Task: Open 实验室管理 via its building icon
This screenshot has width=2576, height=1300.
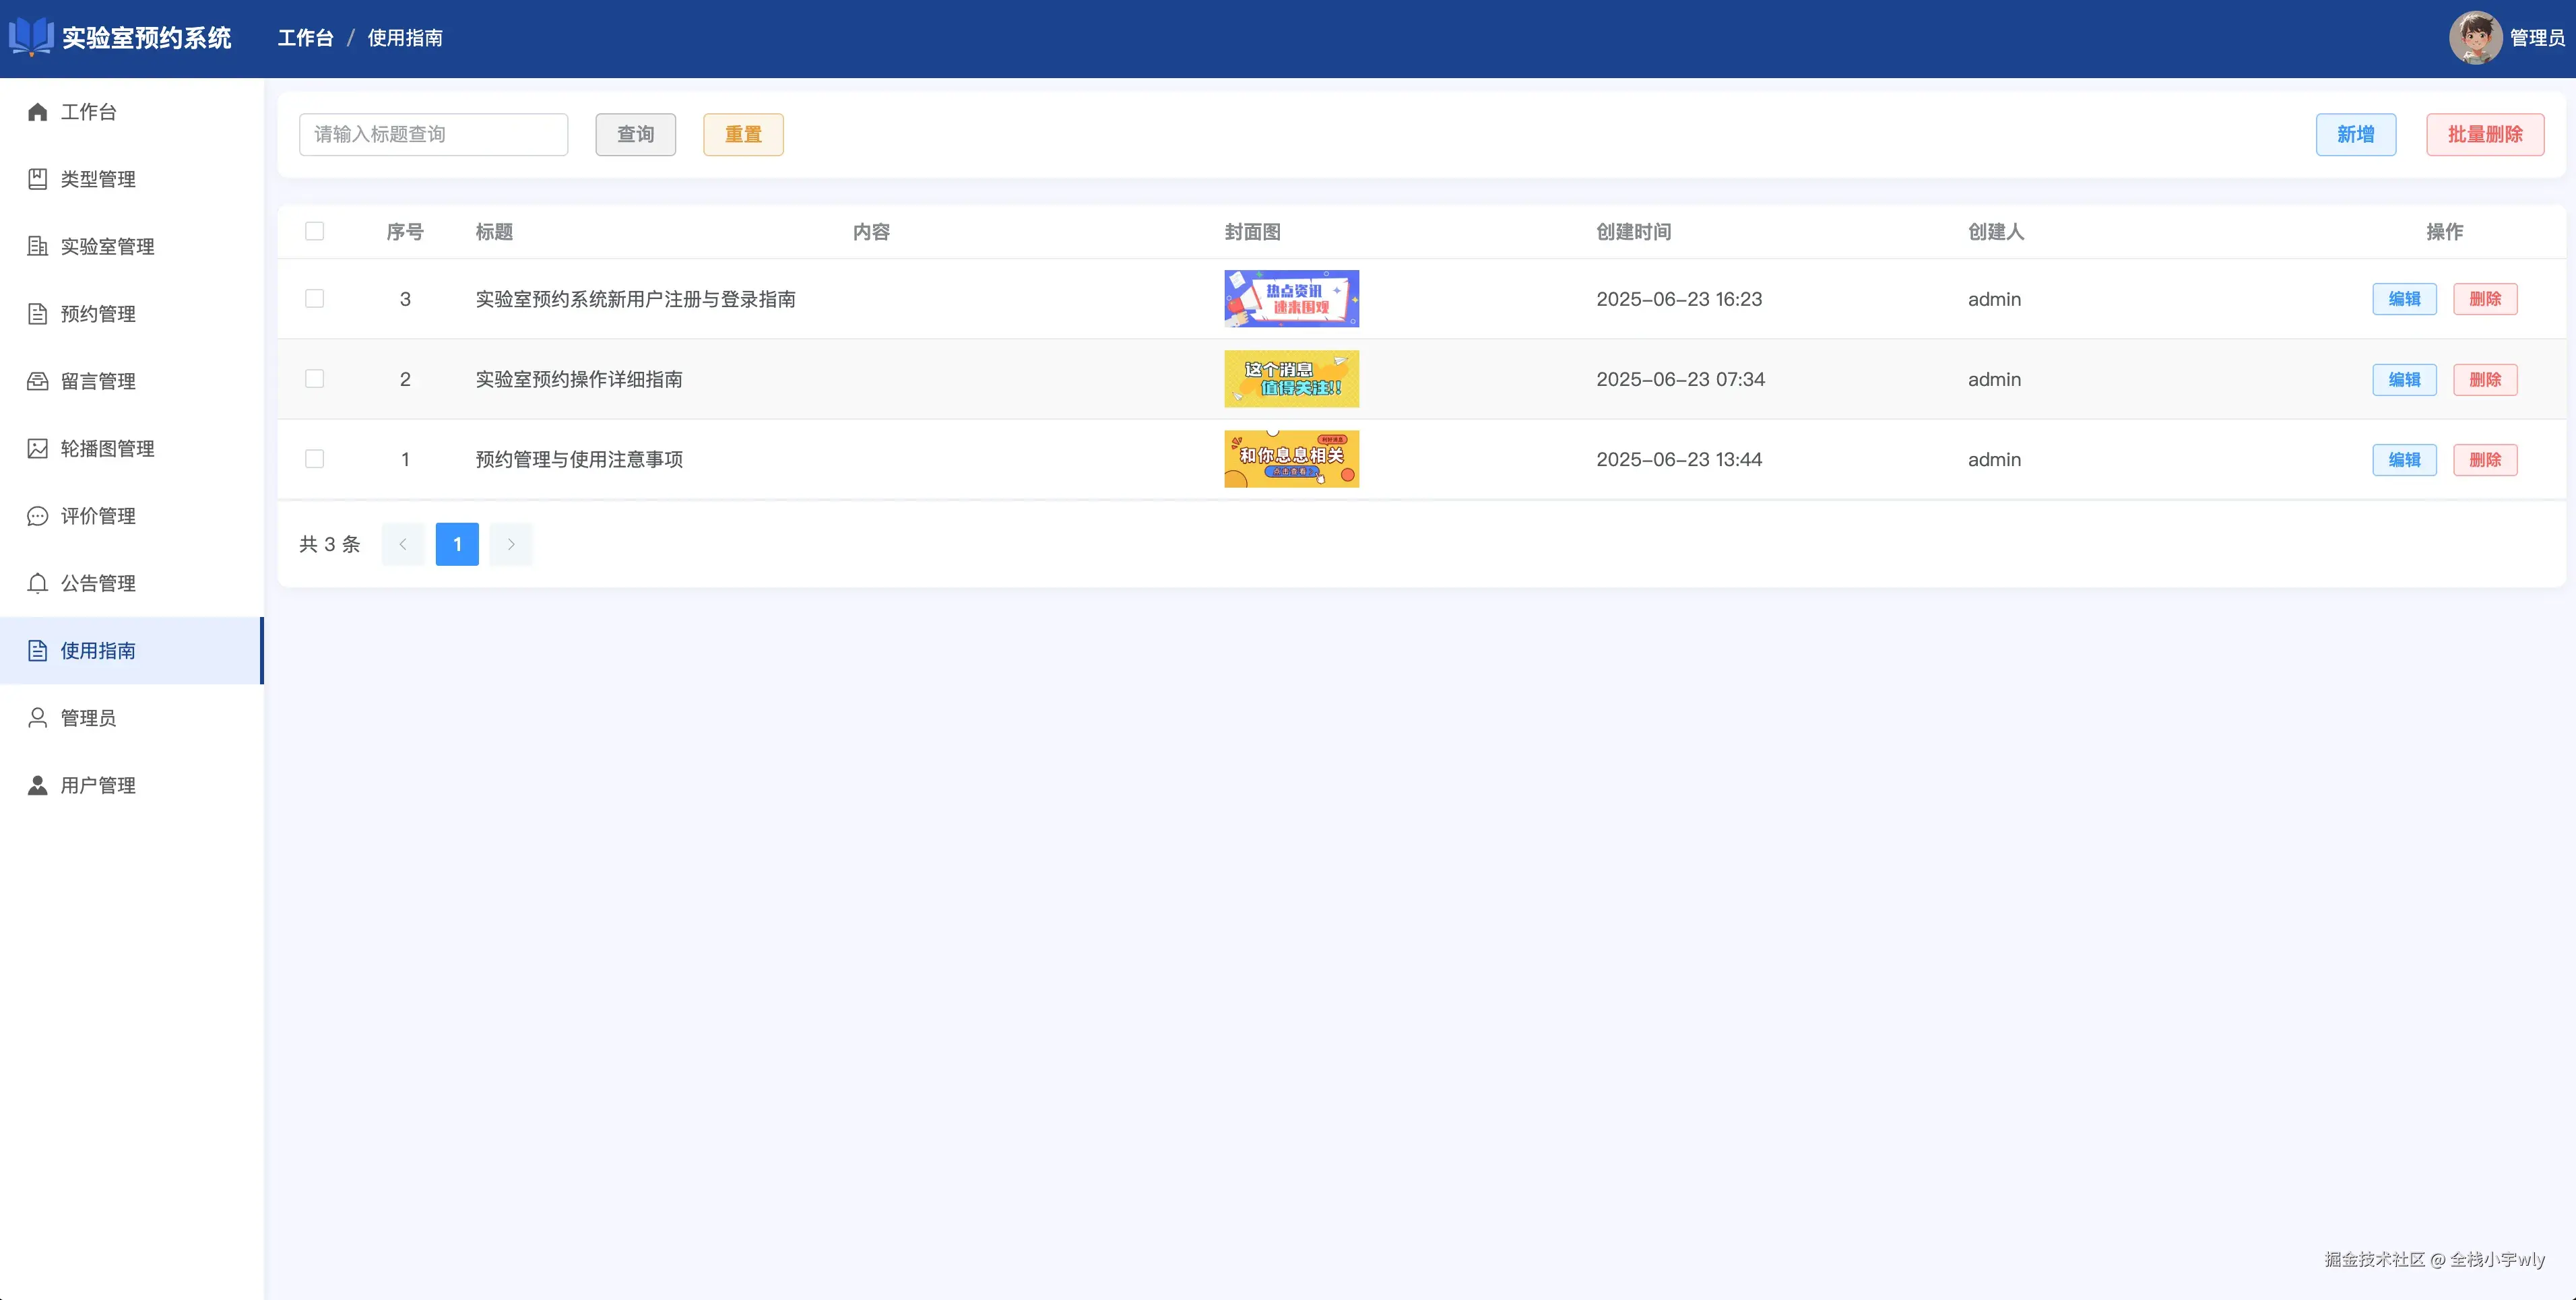Action: (37, 246)
